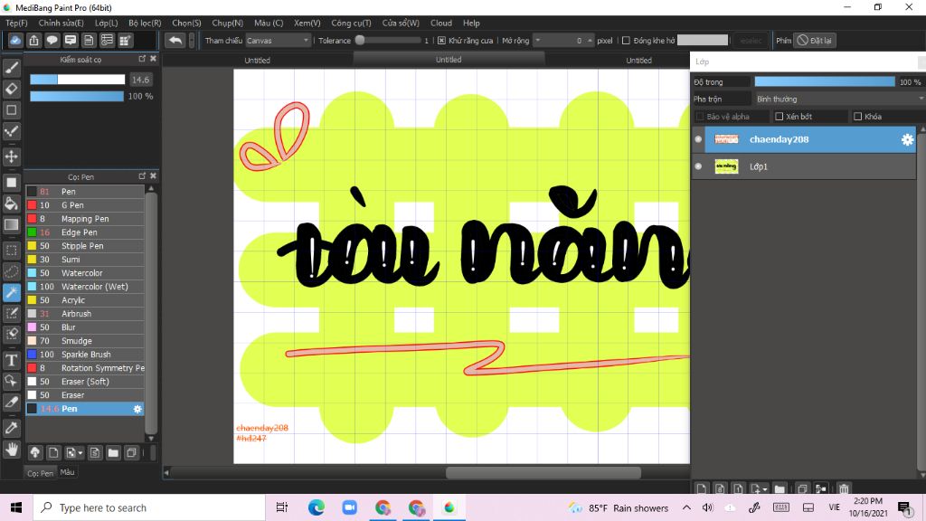The image size is (926, 521).
Task: Switch to the first Untitled document tab
Action: tap(257, 61)
